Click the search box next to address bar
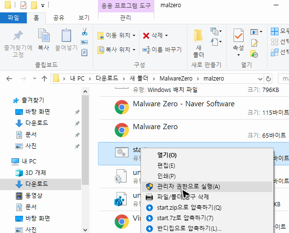This screenshot has width=289, height=233. point(283,79)
